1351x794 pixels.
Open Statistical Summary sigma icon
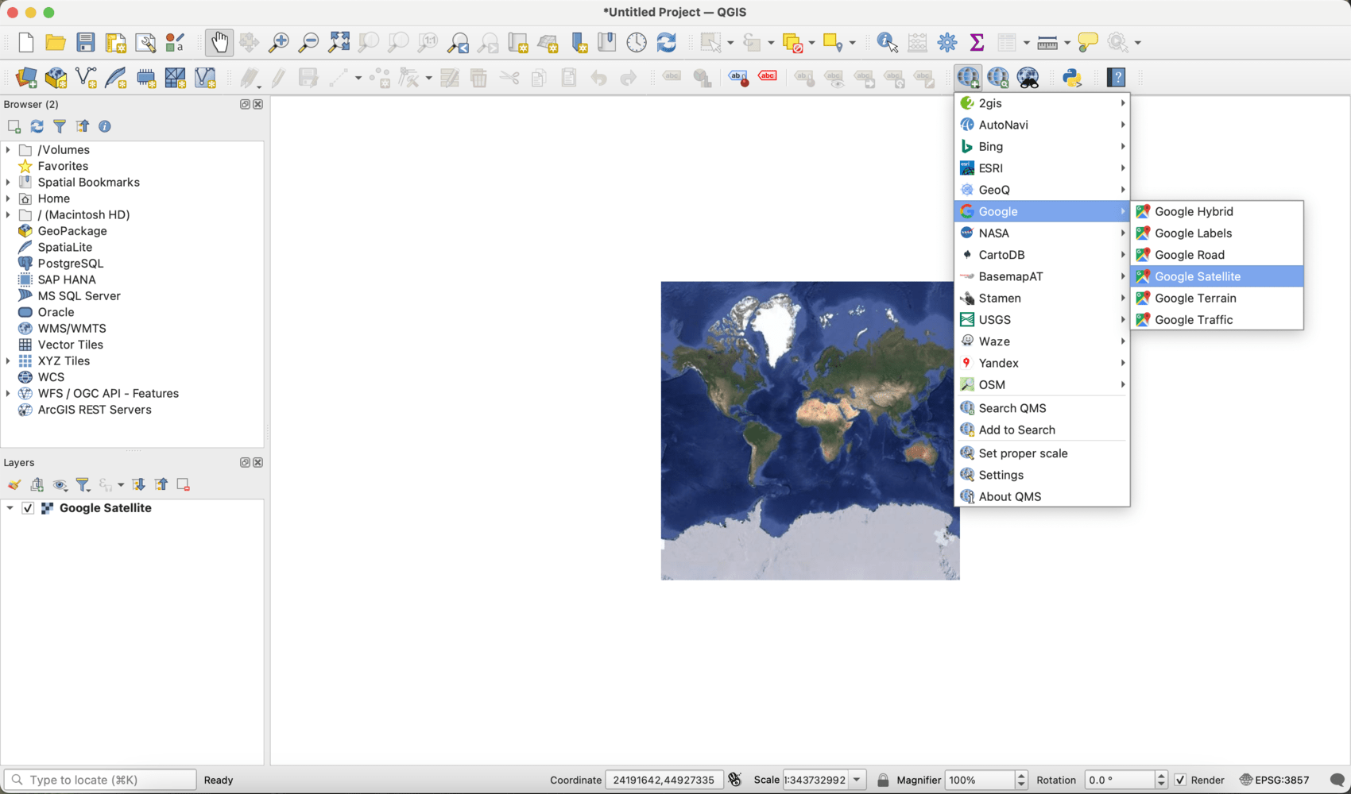pos(977,43)
